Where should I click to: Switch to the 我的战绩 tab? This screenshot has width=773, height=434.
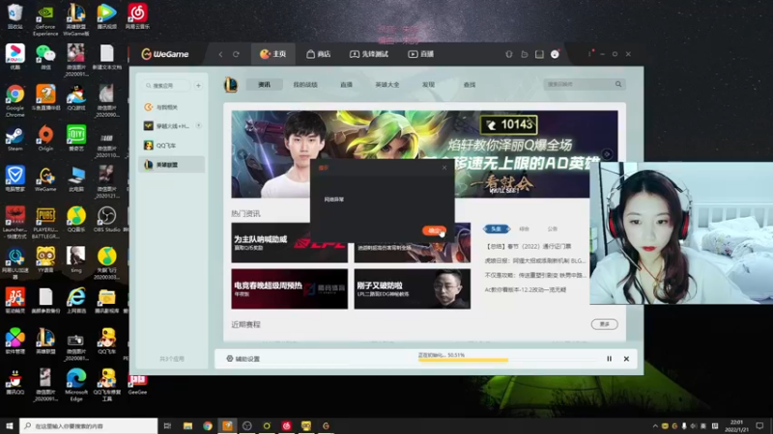(x=305, y=85)
